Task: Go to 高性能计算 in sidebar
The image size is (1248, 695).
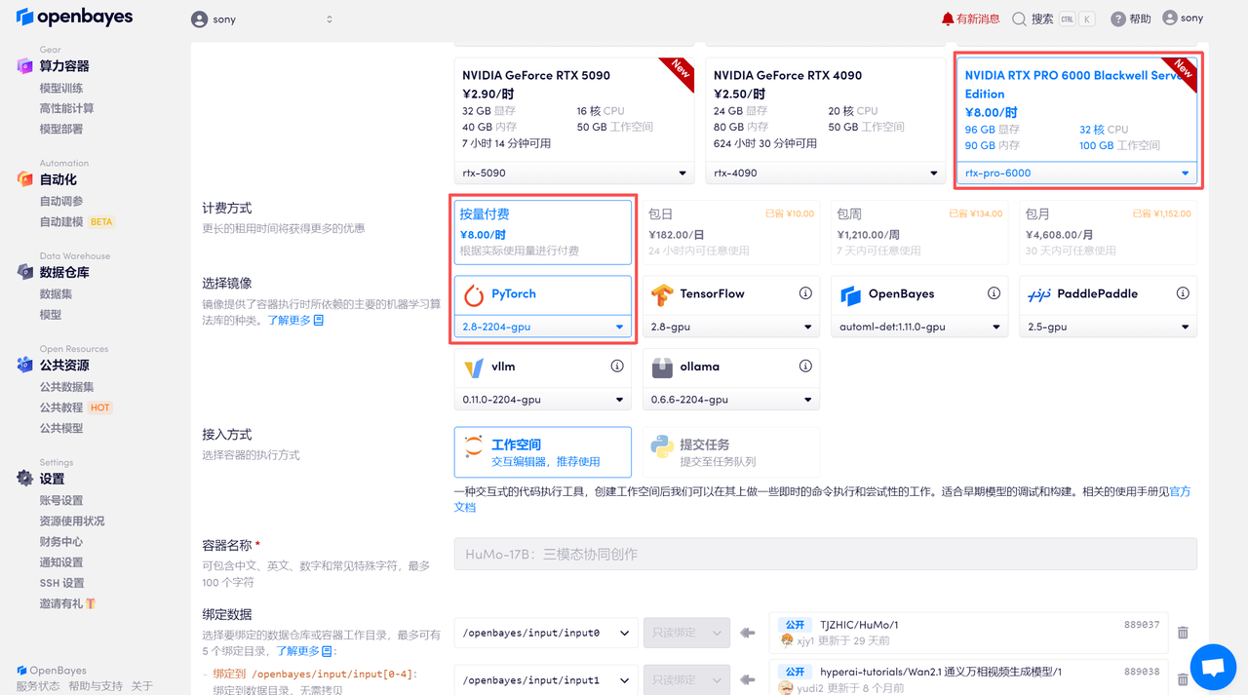Action: click(66, 108)
